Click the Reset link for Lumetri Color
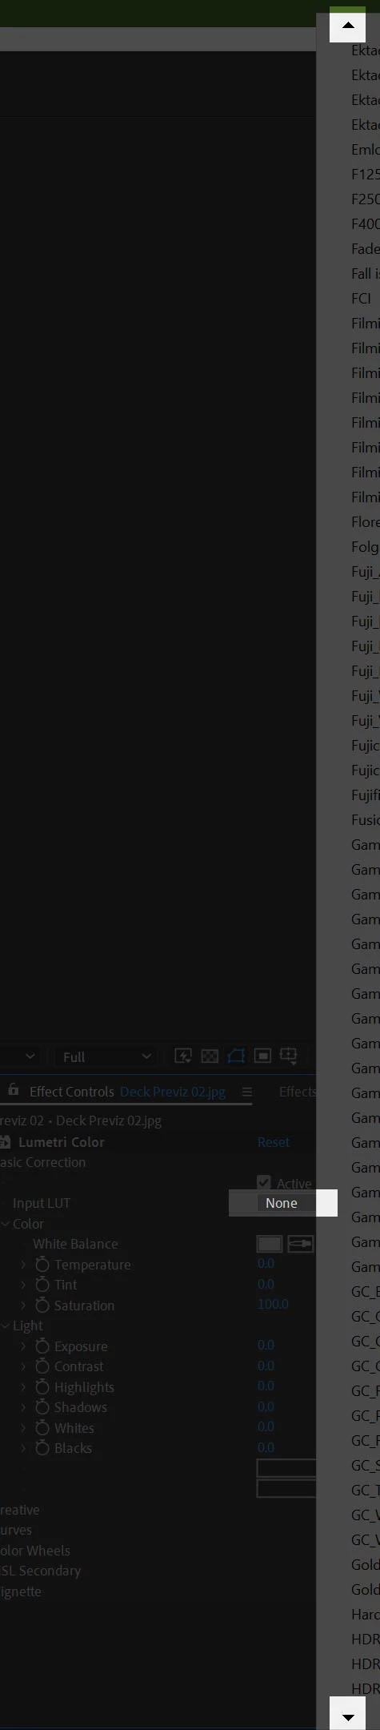This screenshot has width=380, height=1730. tap(274, 1142)
